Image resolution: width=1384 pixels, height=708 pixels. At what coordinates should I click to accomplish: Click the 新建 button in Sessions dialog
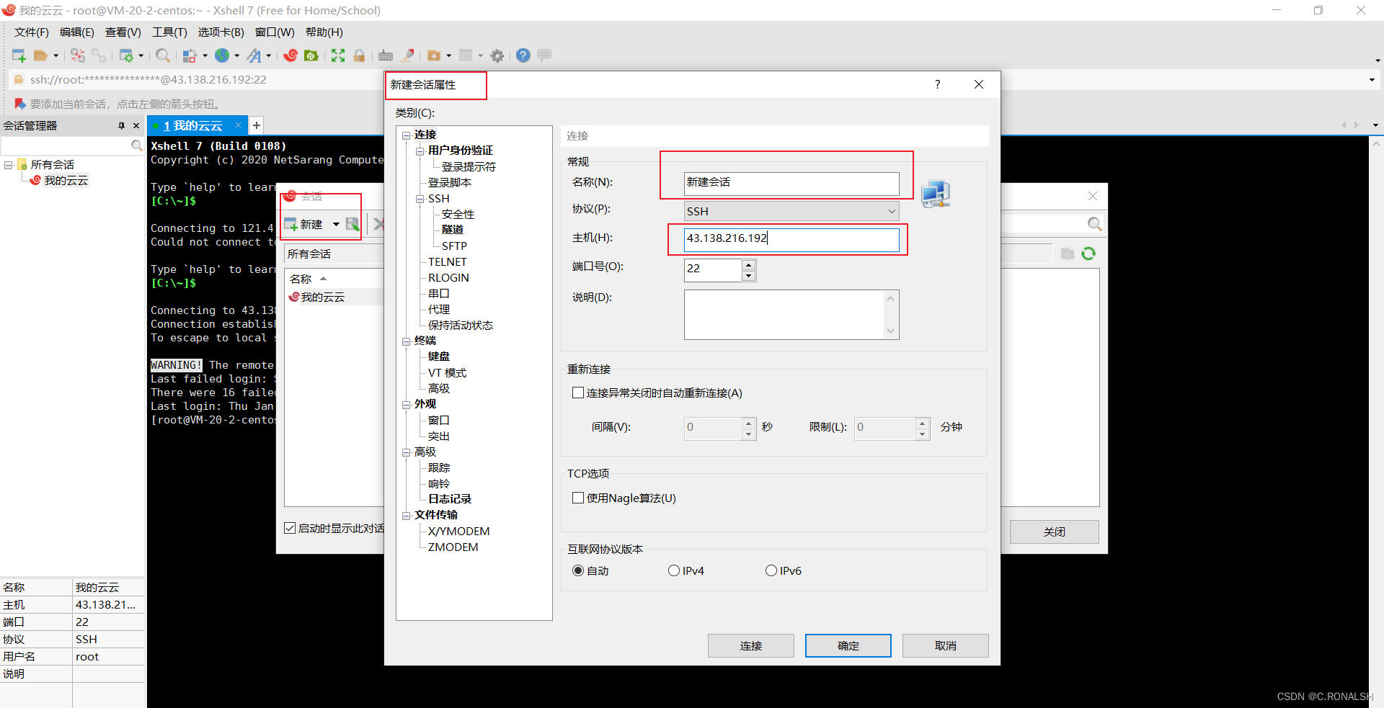coord(303,225)
